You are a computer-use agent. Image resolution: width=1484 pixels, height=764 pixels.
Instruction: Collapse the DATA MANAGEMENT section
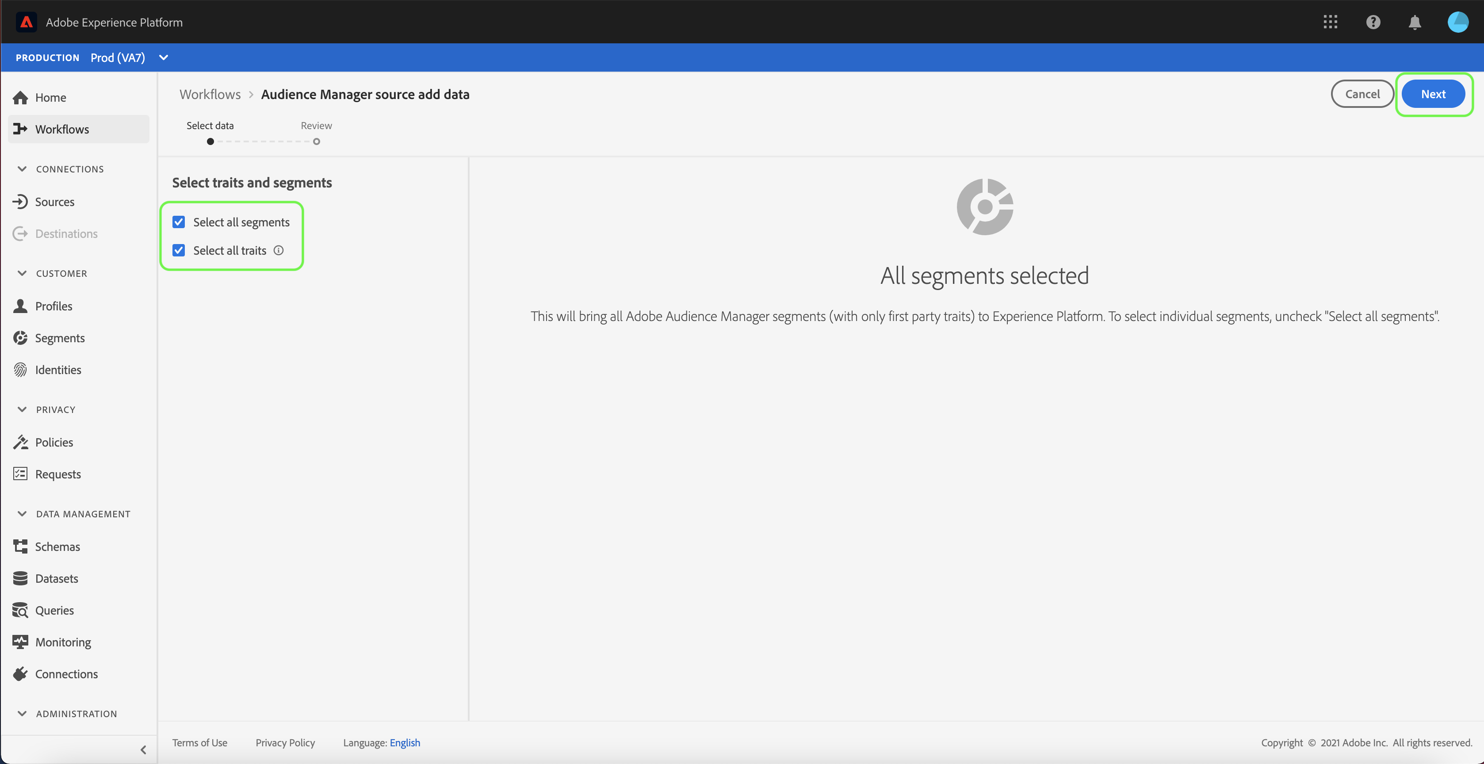coord(22,513)
